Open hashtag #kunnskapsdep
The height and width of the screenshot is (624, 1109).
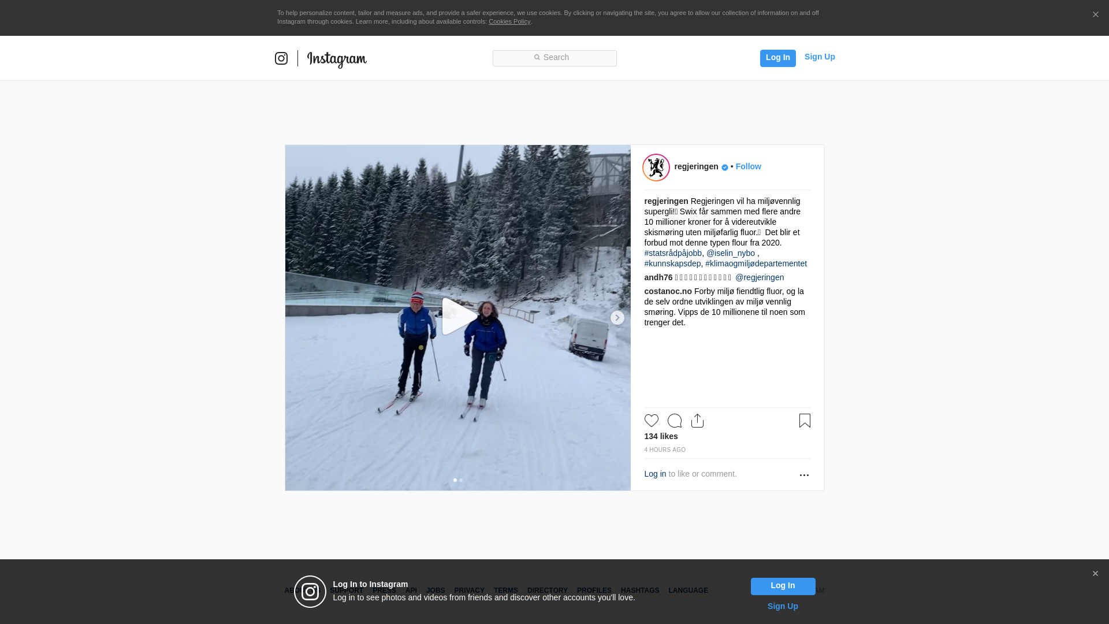(x=672, y=263)
